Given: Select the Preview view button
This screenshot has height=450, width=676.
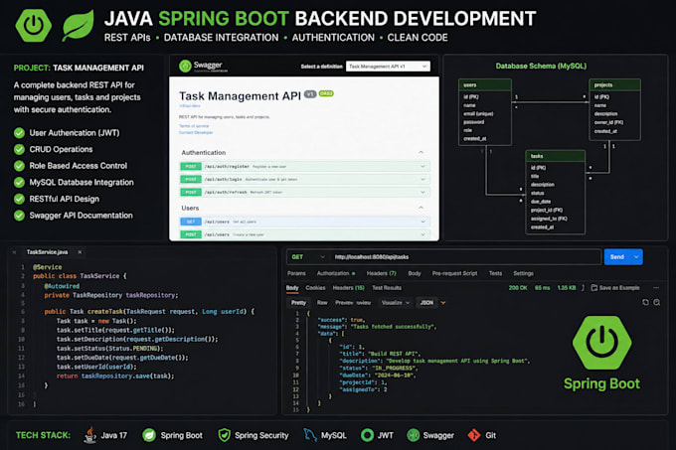Looking at the screenshot, I should coord(344,303).
